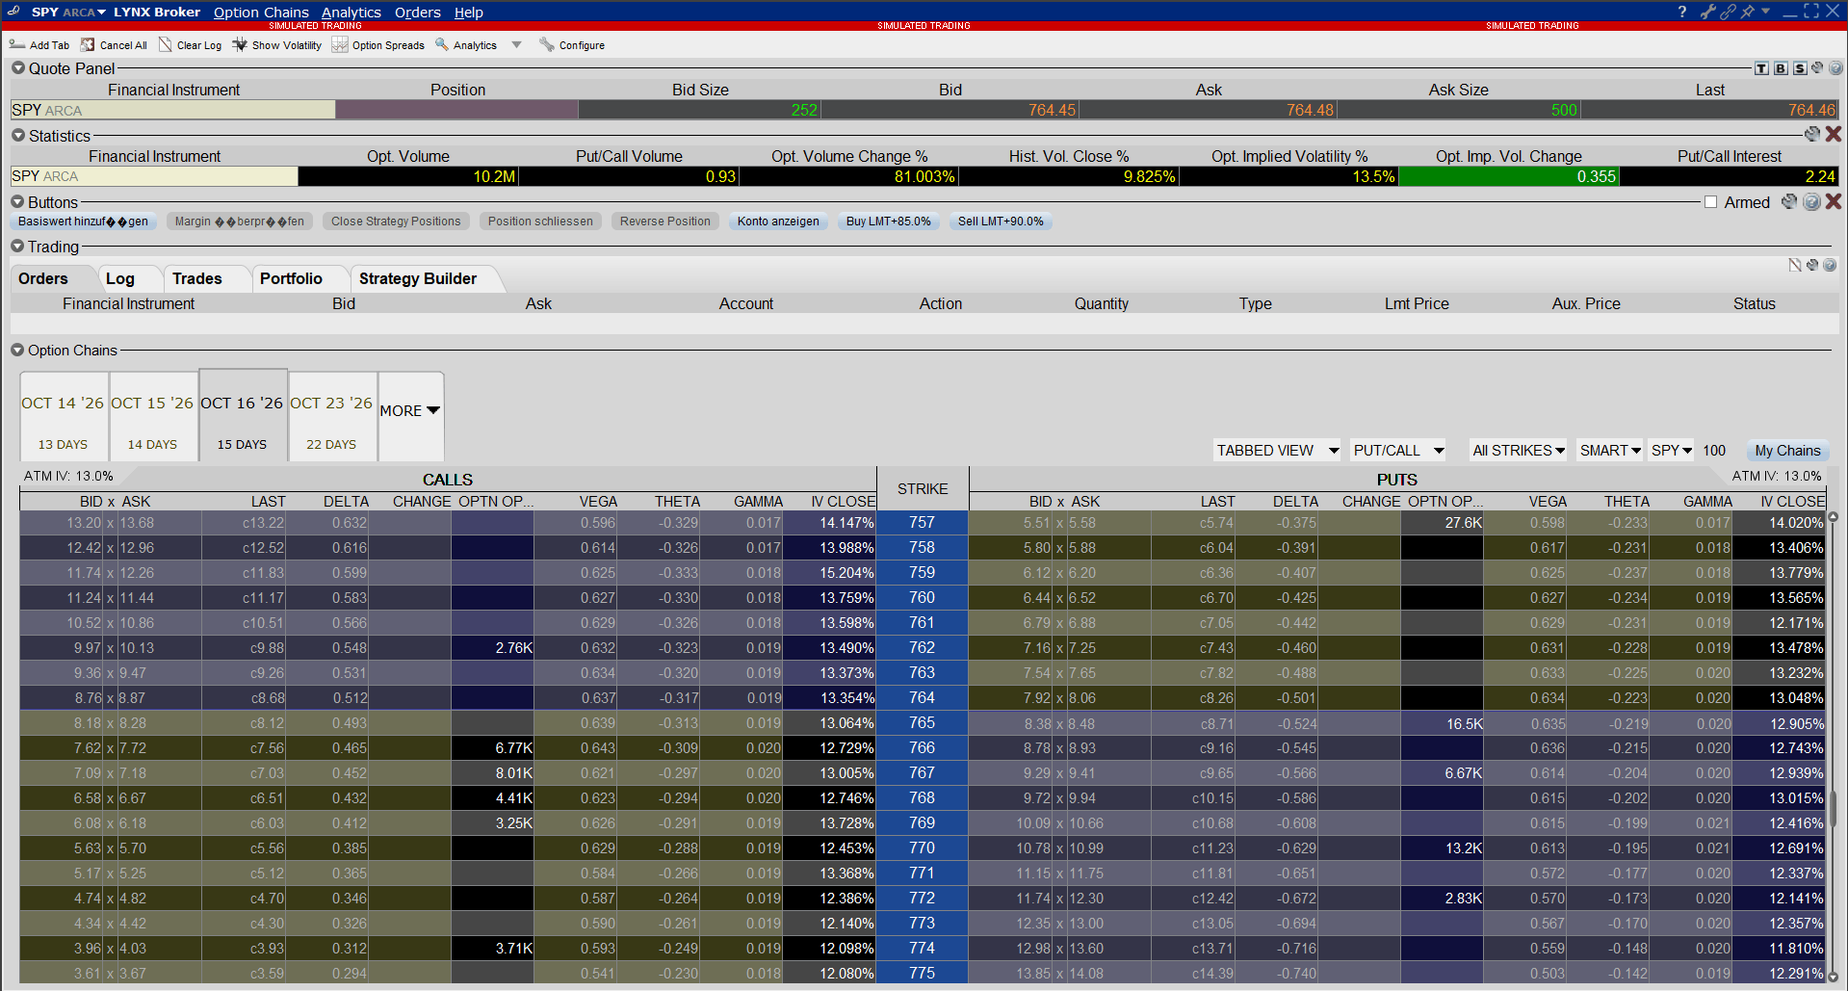Click the My Chains button

click(1787, 450)
